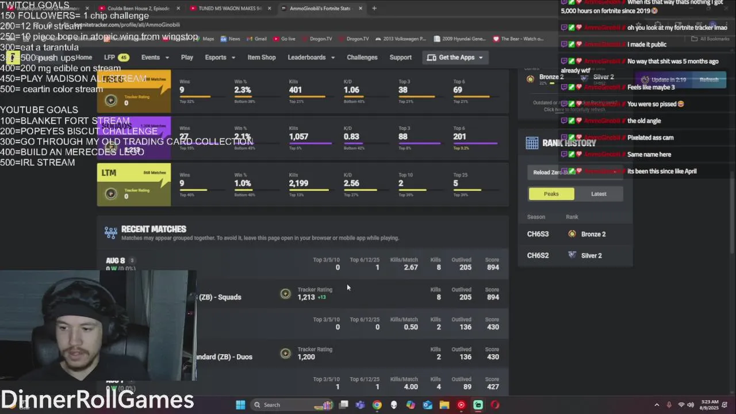Click the LTM kills value 2,199
This screenshot has height=414, width=736.
[x=299, y=183]
